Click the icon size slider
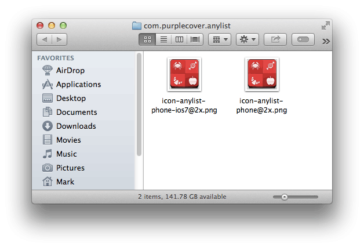 click(296, 197)
